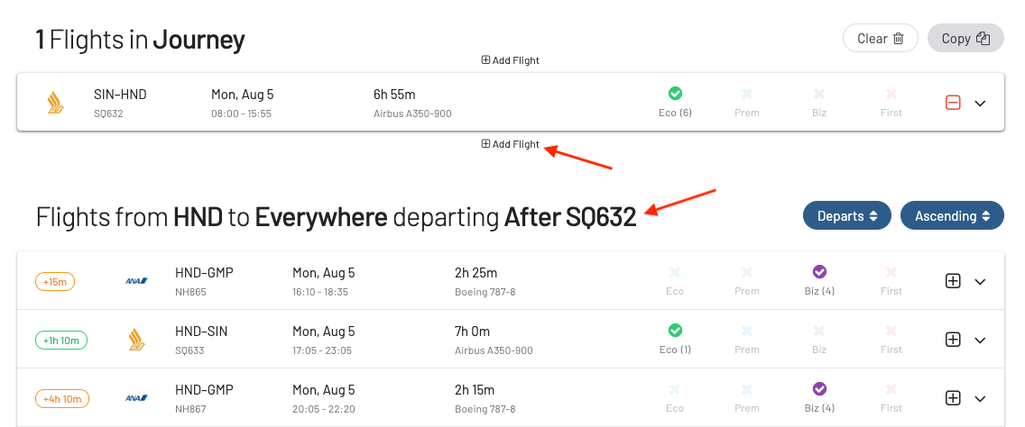The height and width of the screenshot is (427, 1025).
Task: Open the Ascending order dropdown
Action: (952, 215)
